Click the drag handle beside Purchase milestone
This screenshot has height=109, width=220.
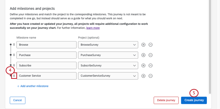pyautogui.click(x=14, y=55)
